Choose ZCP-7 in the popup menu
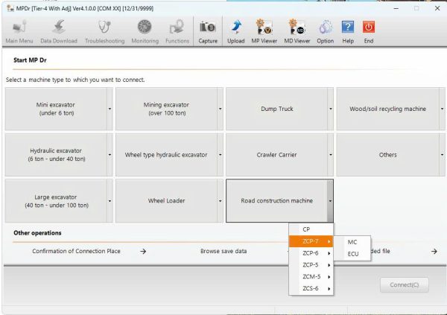This screenshot has height=315, width=447. [x=311, y=241]
